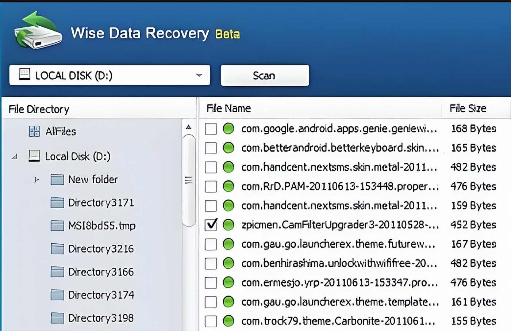Click the directory tree scrollbar thumb

(x=189, y=180)
